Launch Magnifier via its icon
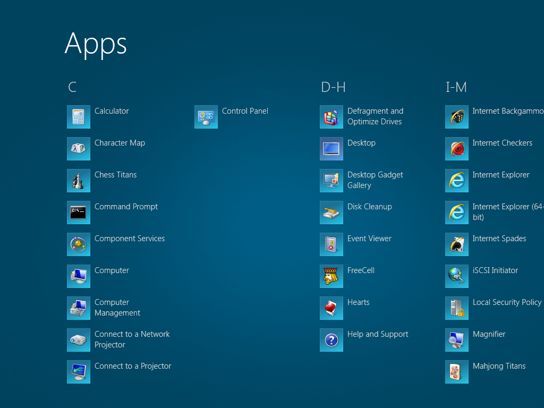 click(x=457, y=341)
